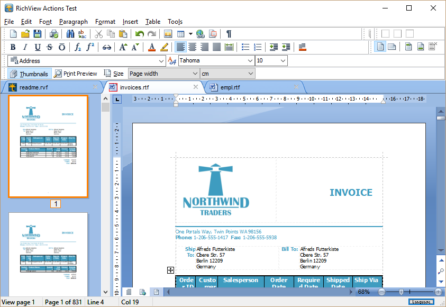Open the Paragraph menu
Screen dimensions: 446x307
(x=74, y=22)
